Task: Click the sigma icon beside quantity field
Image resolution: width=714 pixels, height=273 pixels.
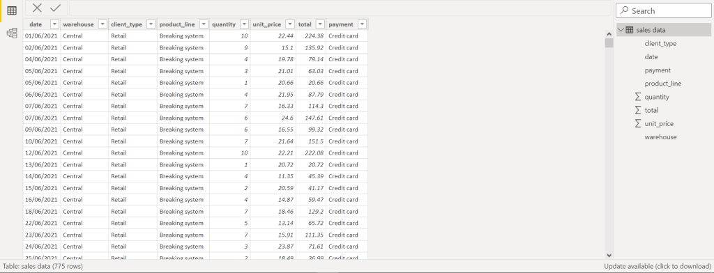Action: click(638, 97)
